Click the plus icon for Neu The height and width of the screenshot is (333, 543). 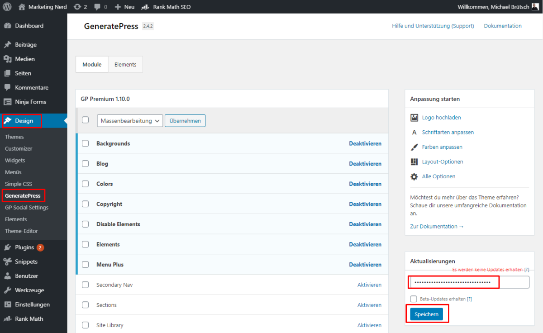[118, 7]
